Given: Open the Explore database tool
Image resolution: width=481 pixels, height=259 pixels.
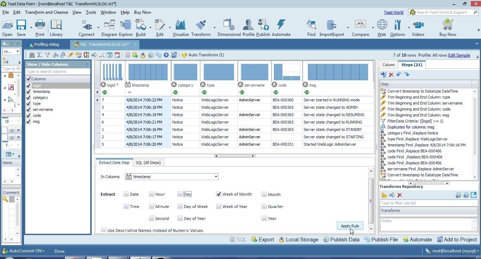Looking at the screenshot, I should point(125,28).
